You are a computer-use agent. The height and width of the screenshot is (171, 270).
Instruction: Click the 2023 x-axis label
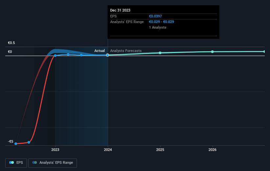coord(55,150)
